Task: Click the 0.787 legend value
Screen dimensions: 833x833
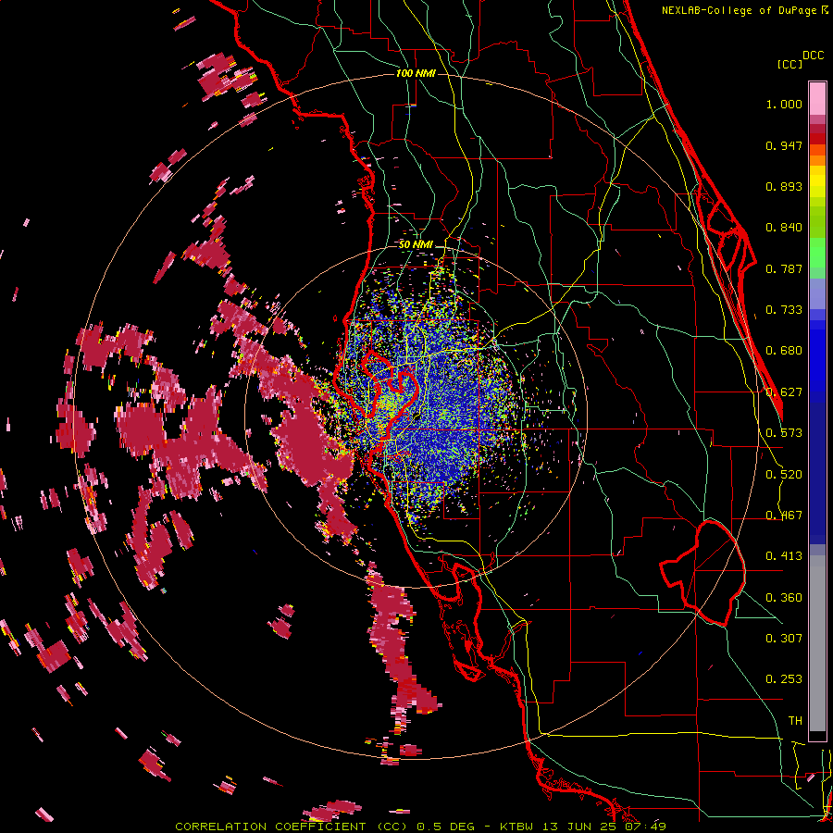Action: tap(784, 268)
